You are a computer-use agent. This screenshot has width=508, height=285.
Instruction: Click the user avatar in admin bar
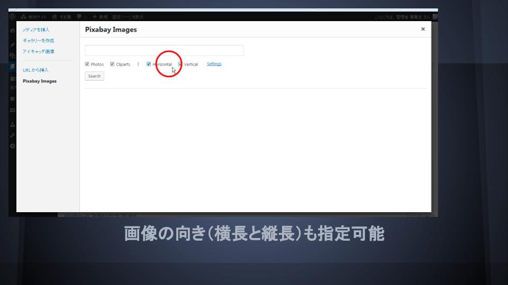pyautogui.click(x=434, y=17)
